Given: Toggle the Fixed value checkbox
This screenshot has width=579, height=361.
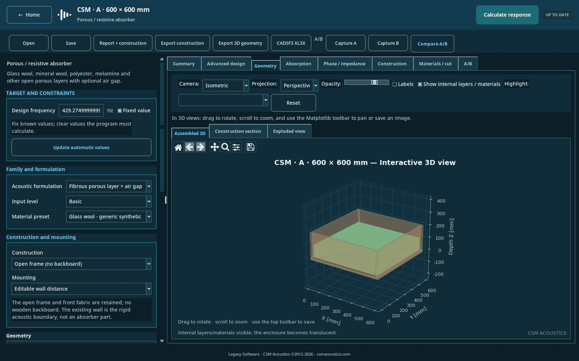Looking at the screenshot, I should click(x=120, y=111).
